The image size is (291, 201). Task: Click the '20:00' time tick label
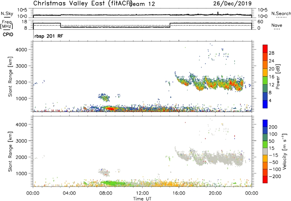coord(215,193)
